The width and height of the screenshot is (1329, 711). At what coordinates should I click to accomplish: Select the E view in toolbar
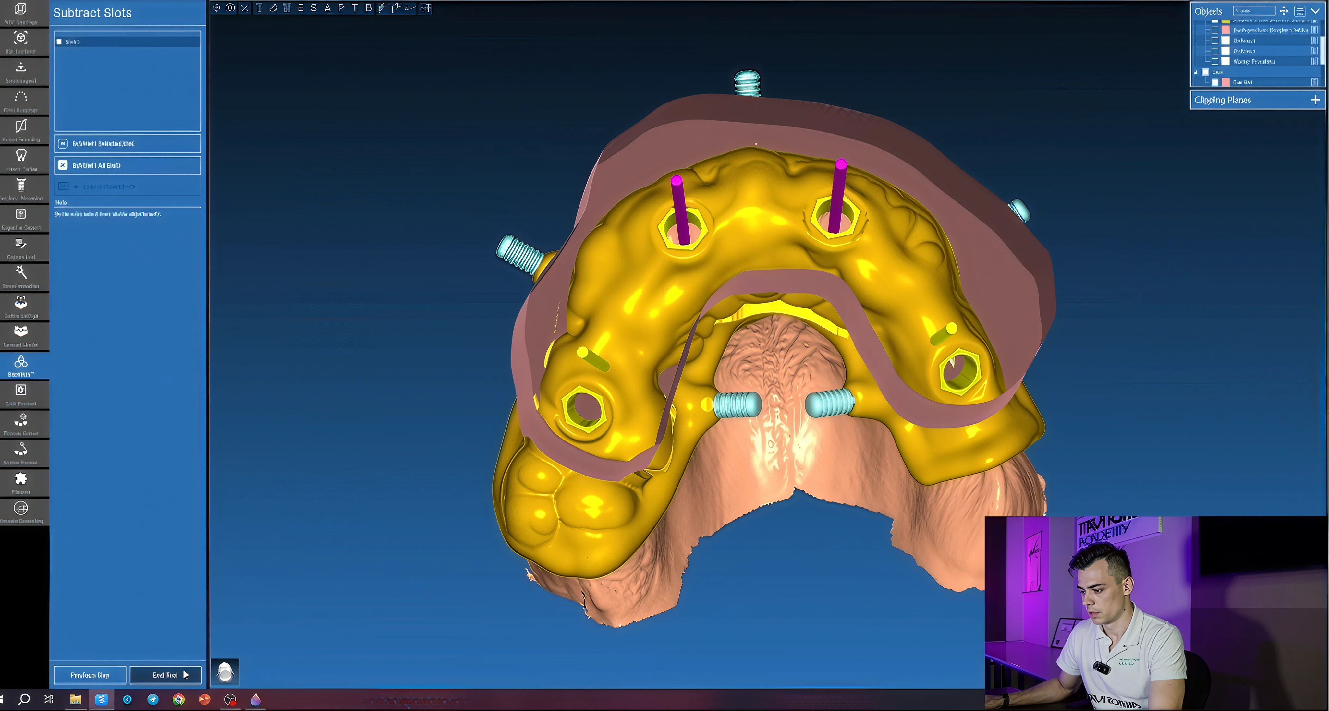coord(300,8)
